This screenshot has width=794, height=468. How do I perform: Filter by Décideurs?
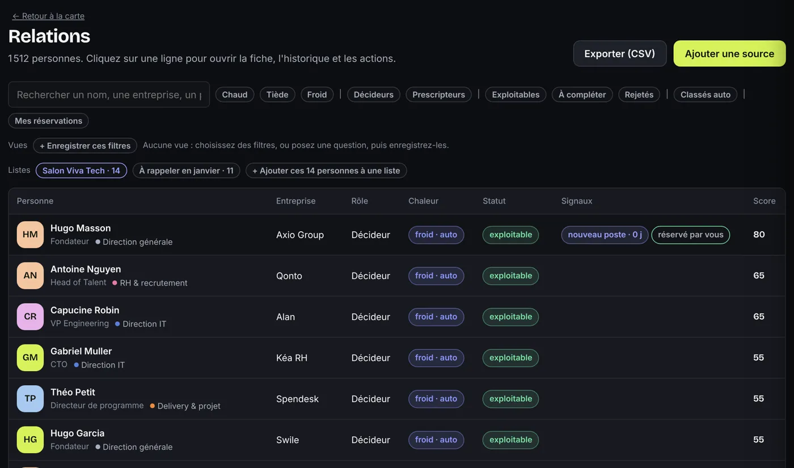(374, 95)
